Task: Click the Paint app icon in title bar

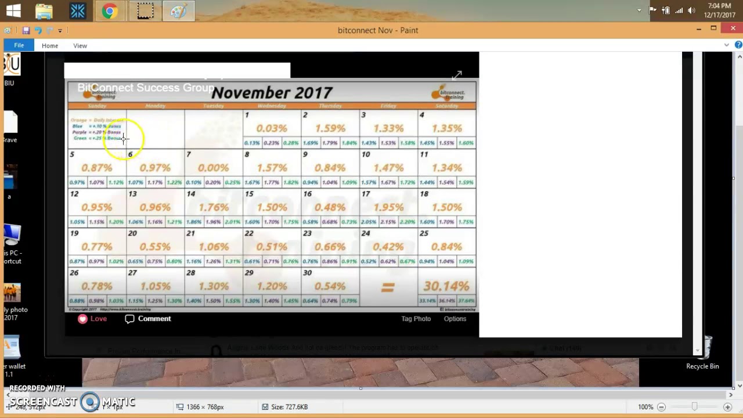Action: (7, 30)
